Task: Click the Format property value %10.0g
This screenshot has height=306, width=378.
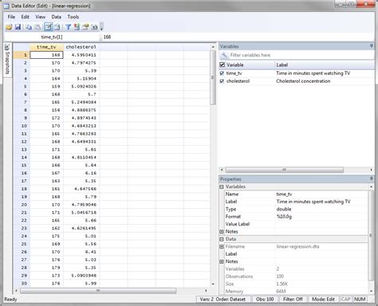Action: pyautogui.click(x=284, y=217)
